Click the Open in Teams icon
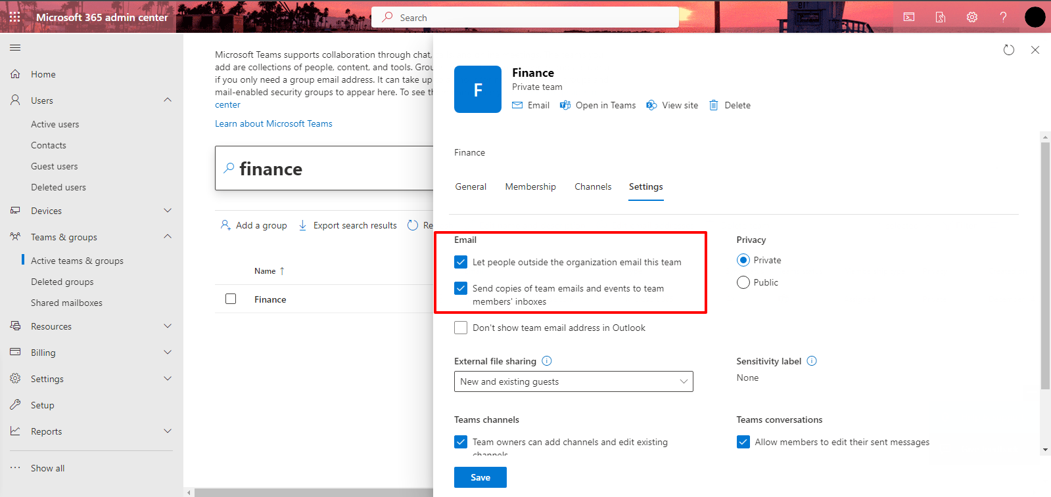The image size is (1051, 497). 565,105
